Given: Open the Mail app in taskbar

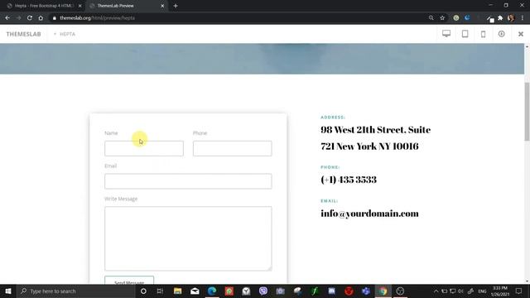Looking at the screenshot, I should click(x=195, y=291).
